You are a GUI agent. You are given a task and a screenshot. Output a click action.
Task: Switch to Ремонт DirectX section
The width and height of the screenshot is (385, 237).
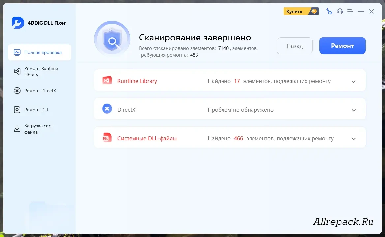click(x=40, y=91)
